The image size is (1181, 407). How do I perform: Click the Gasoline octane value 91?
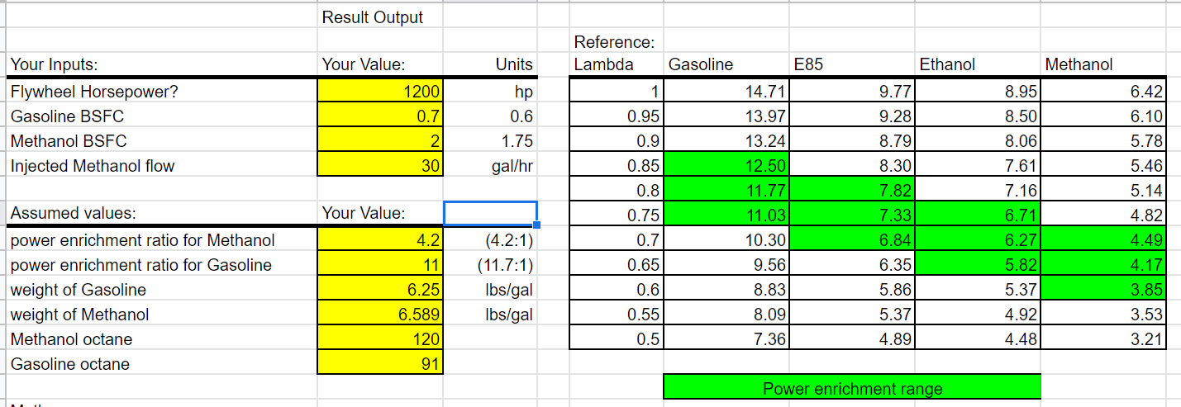pos(381,363)
